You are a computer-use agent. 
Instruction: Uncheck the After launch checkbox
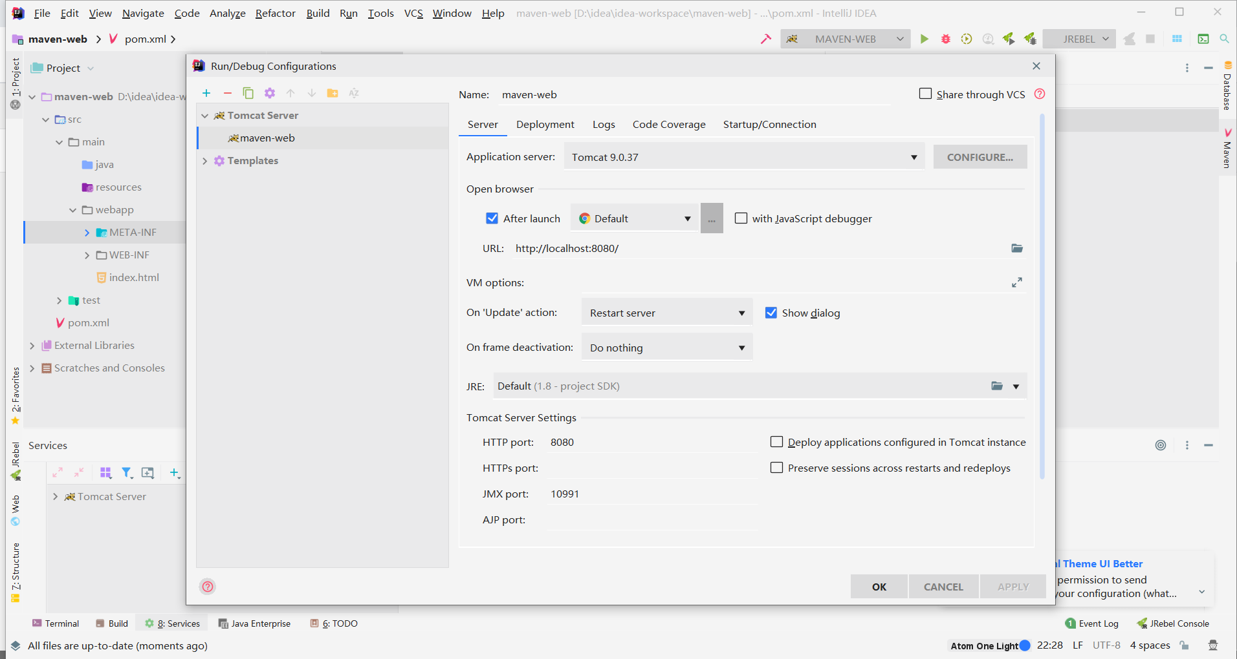[x=492, y=218]
